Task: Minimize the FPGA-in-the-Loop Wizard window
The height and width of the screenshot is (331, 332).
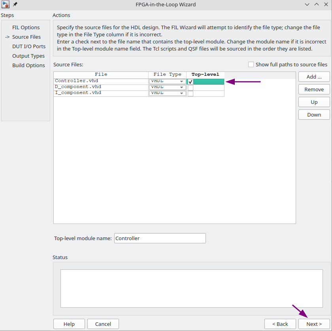Action: click(x=307, y=4)
